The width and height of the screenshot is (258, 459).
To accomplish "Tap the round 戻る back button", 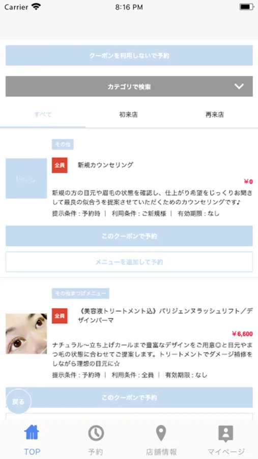I will 18,402.
